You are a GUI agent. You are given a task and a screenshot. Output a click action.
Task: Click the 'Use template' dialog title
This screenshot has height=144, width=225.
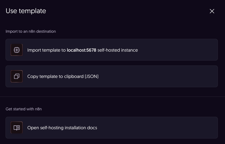(26, 11)
